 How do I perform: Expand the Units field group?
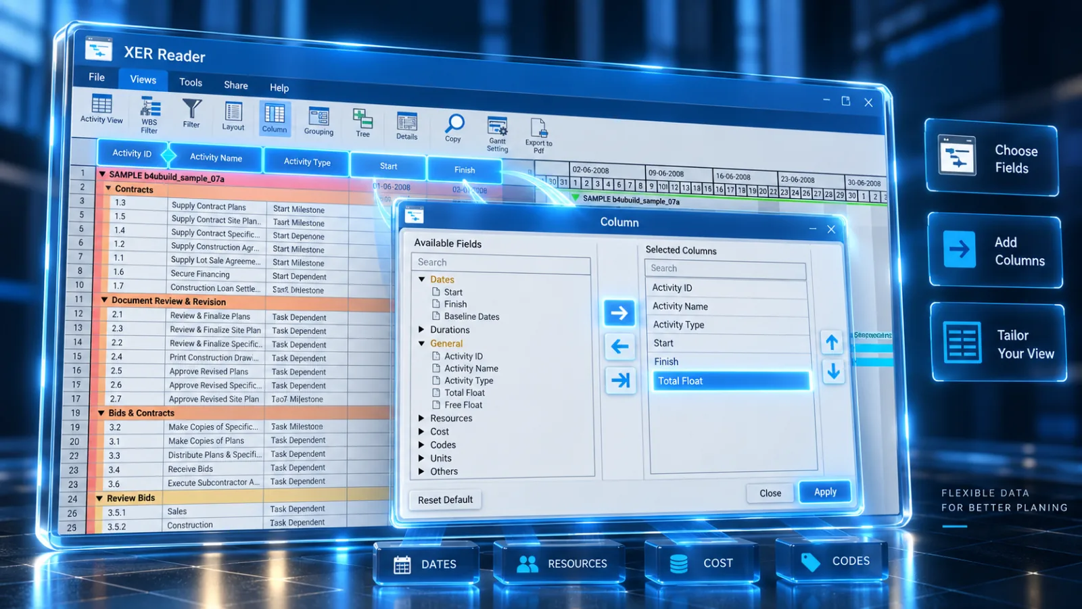coord(421,458)
